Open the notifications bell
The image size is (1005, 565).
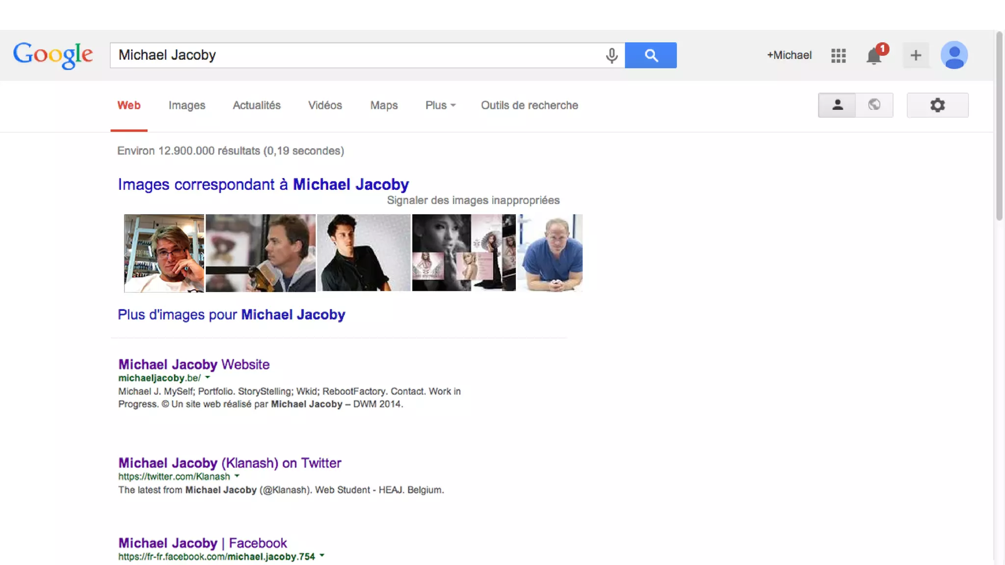(x=874, y=56)
